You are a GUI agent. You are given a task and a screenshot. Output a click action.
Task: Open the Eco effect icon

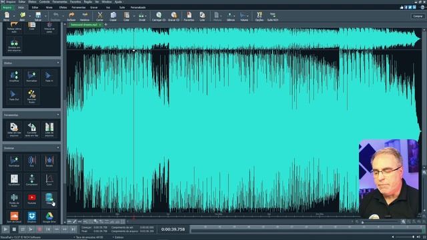[31, 161]
